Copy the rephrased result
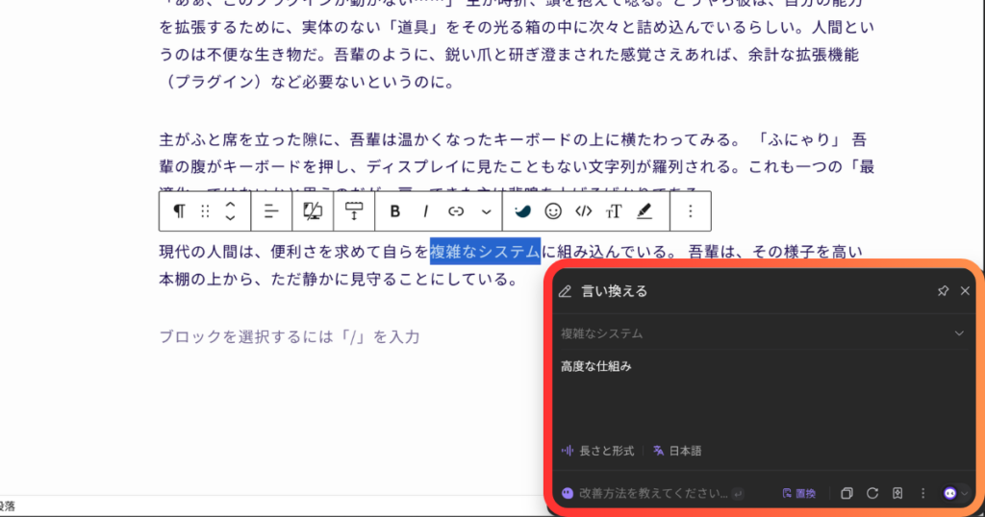 pos(847,493)
